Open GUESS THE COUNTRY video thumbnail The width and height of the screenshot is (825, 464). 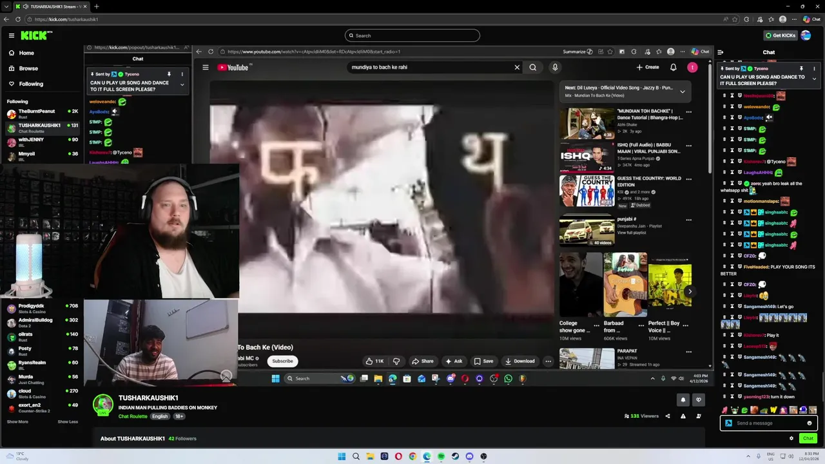click(587, 191)
